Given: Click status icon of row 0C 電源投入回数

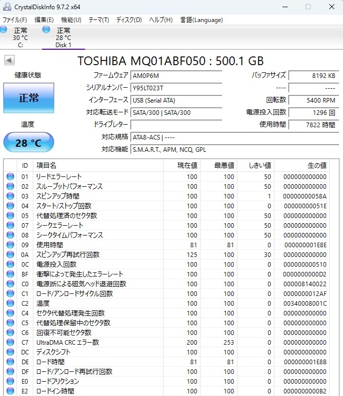Looking at the screenshot, I should 10,264.
